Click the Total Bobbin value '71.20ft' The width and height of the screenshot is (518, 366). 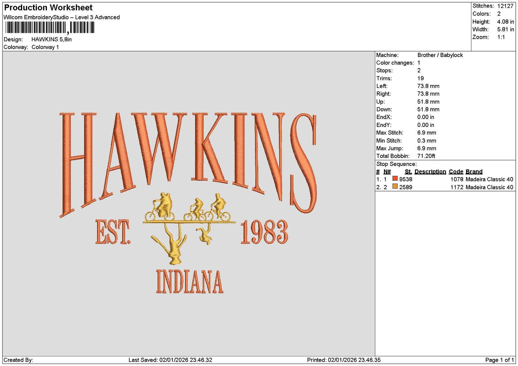tap(426, 156)
